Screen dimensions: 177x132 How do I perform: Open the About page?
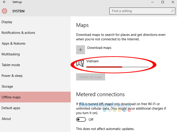click(6, 119)
